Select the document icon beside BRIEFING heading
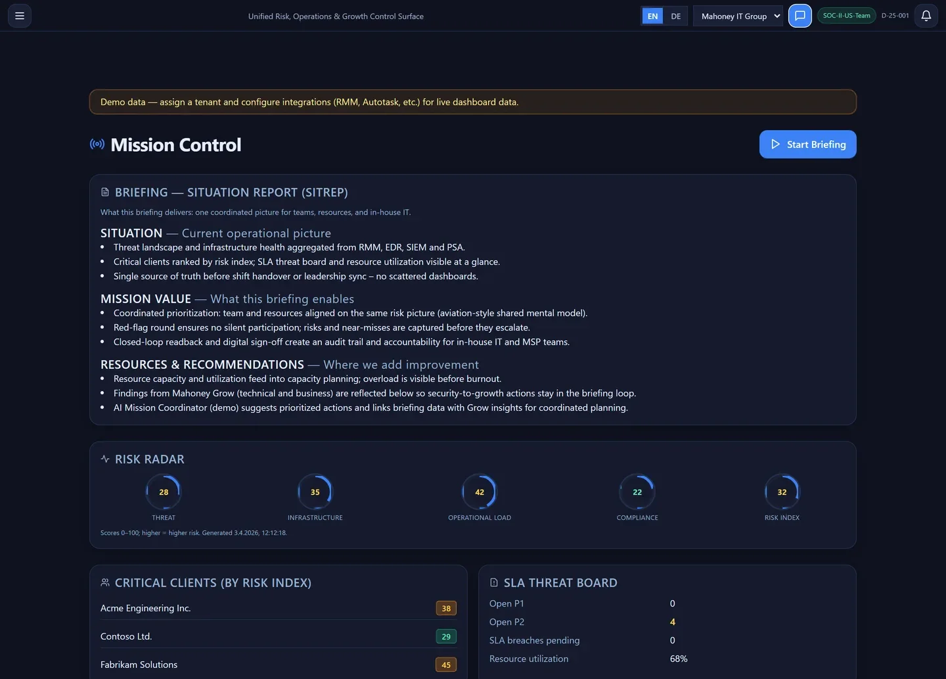Image resolution: width=946 pixels, height=679 pixels. 105,192
